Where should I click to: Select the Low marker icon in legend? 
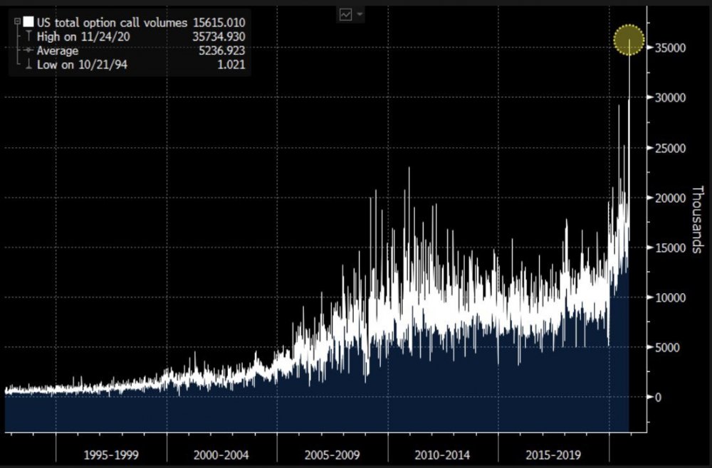(28, 65)
